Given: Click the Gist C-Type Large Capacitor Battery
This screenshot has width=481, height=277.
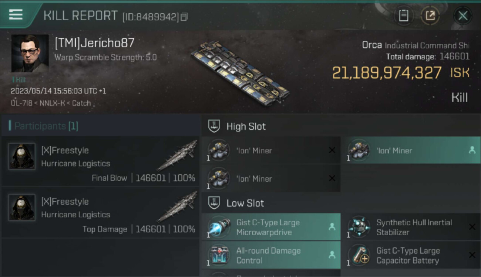Looking at the screenshot, I should (411, 255).
